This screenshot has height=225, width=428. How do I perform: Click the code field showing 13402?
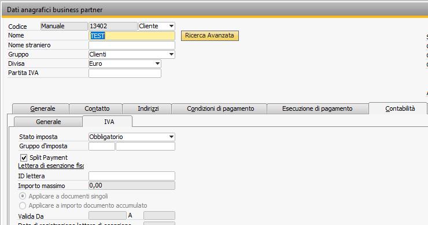click(x=113, y=26)
